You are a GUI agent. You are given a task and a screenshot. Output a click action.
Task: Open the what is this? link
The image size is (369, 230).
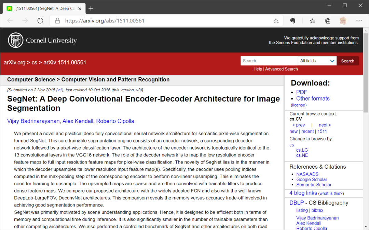pyautogui.click(x=331, y=194)
